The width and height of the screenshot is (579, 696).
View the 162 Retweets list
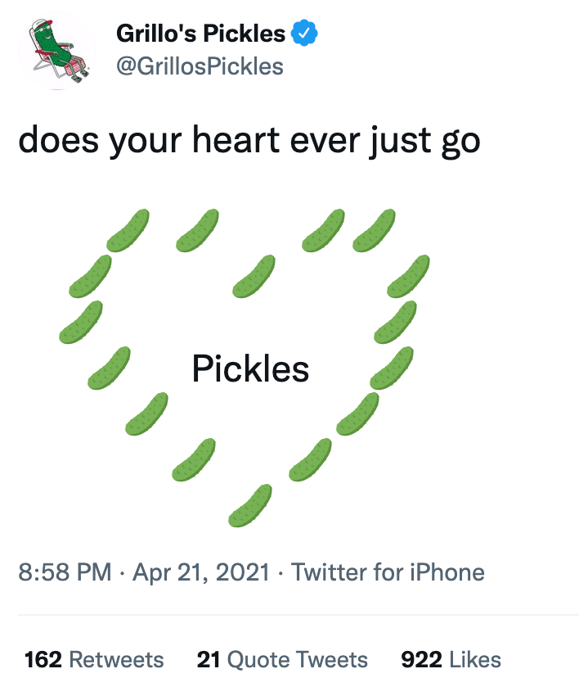pyautogui.click(x=94, y=659)
